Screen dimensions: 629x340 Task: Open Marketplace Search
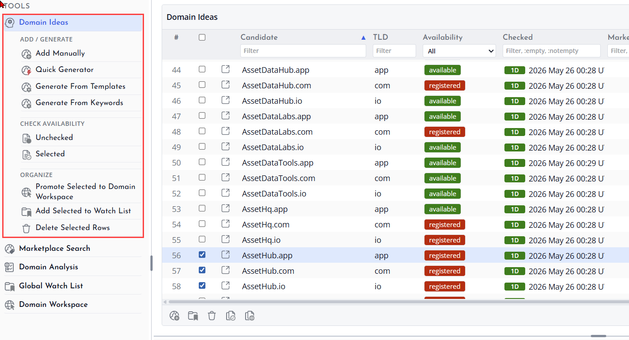(54, 249)
